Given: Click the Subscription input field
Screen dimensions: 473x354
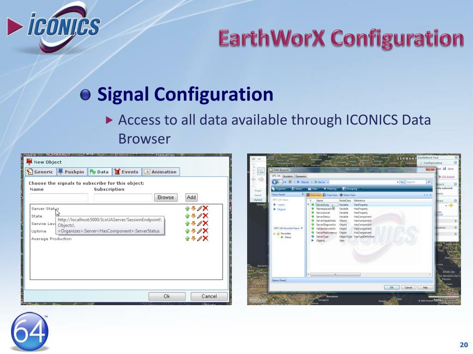Looking at the screenshot, I should tap(123, 197).
